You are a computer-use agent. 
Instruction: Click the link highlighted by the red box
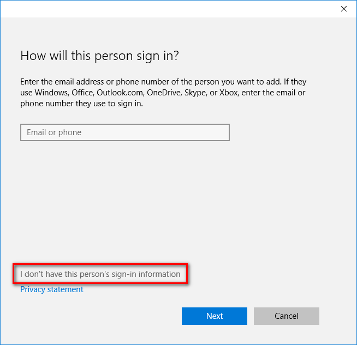point(100,274)
